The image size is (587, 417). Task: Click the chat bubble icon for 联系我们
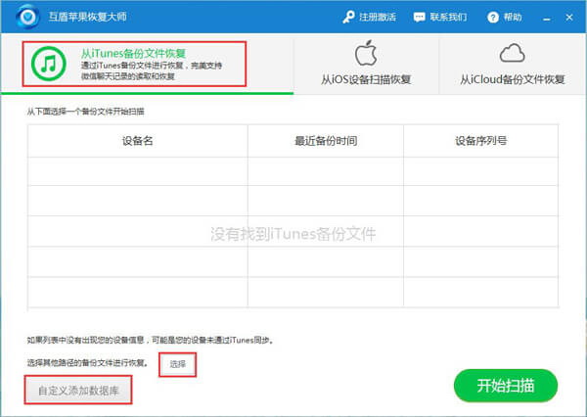(x=421, y=18)
